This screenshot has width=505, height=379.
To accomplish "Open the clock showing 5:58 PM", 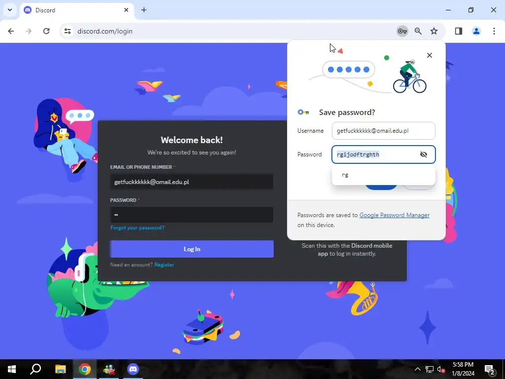I will click(x=463, y=369).
